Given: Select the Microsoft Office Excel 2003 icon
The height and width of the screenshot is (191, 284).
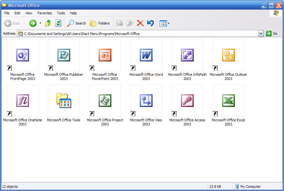Looking at the screenshot, I should (x=228, y=101).
